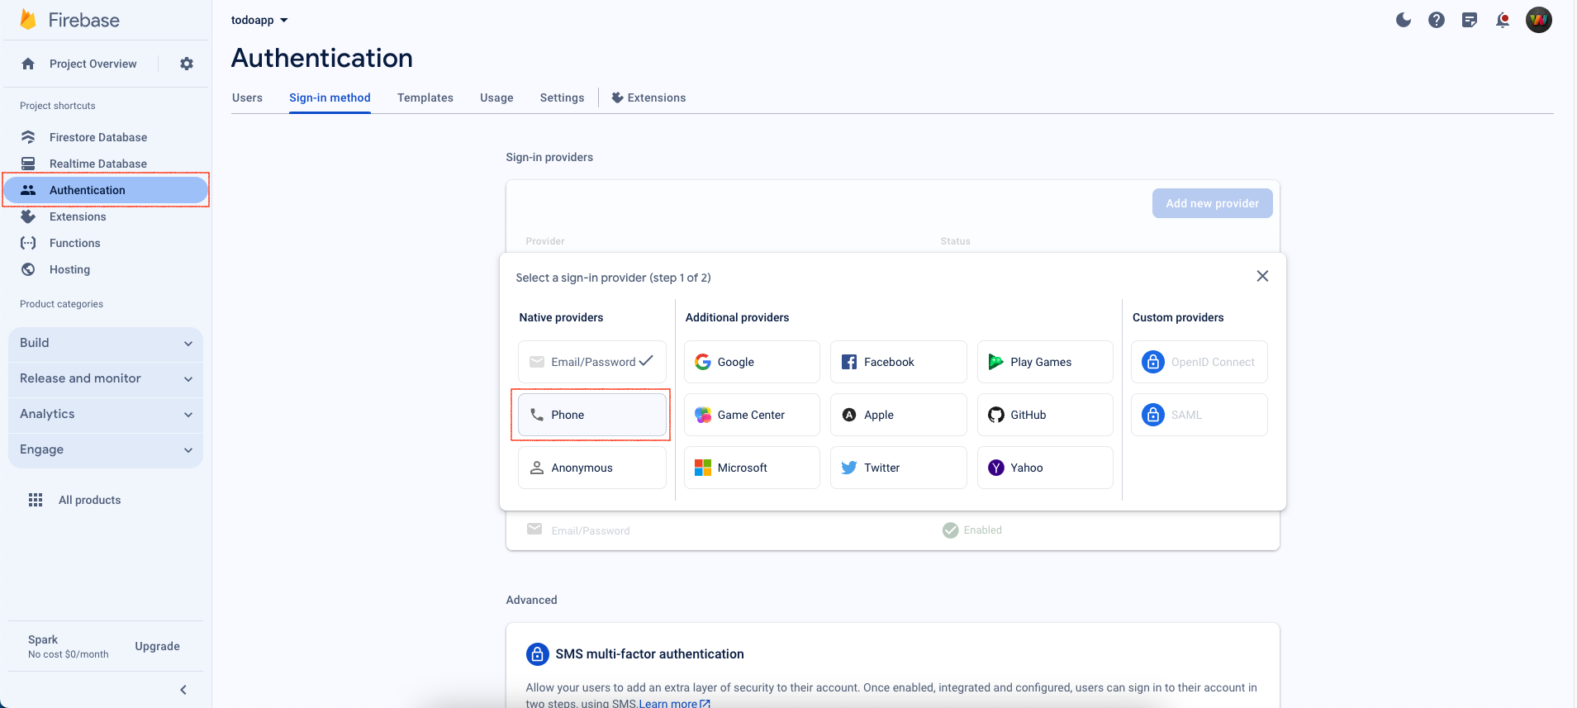Click Project Overview label
Screen dimensions: 1577x708
point(93,64)
